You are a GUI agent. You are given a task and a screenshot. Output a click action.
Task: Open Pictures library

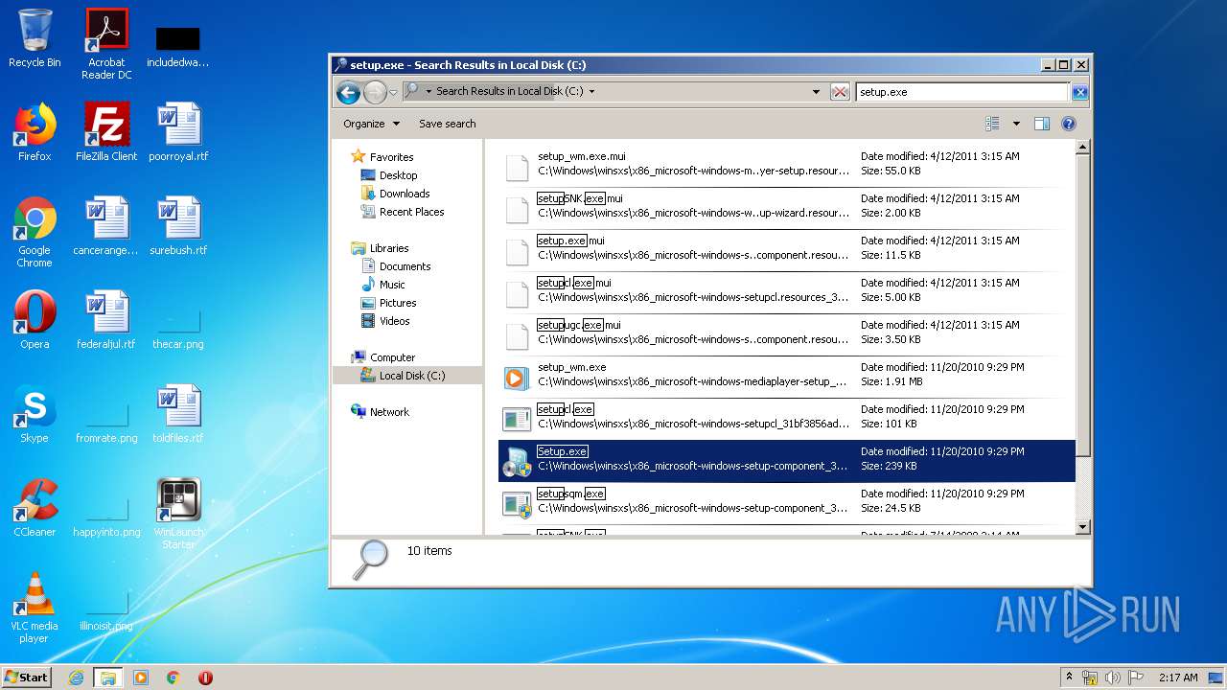click(398, 303)
